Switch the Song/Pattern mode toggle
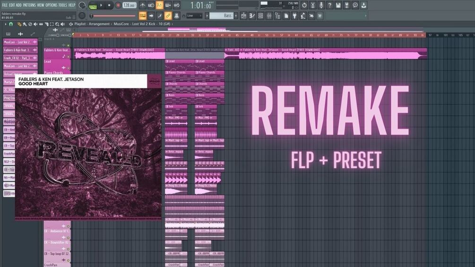Image resolution: width=475 pixels, height=267 pixels. (x=93, y=5)
